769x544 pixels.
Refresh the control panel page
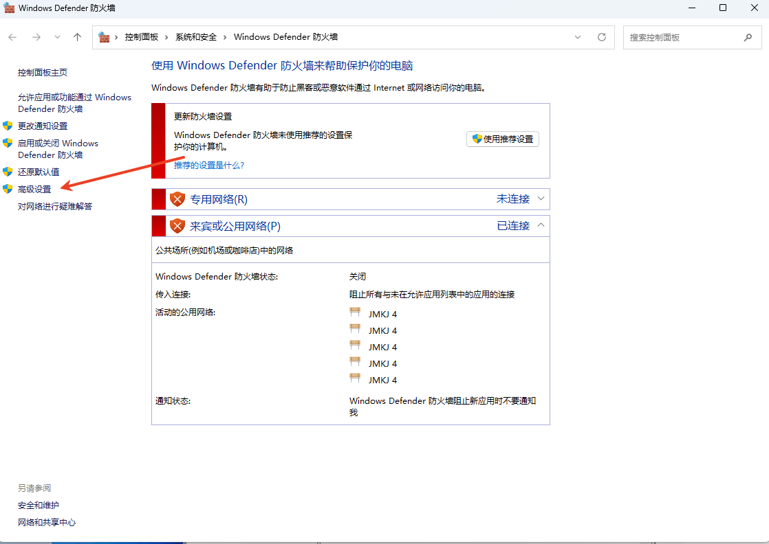click(602, 37)
